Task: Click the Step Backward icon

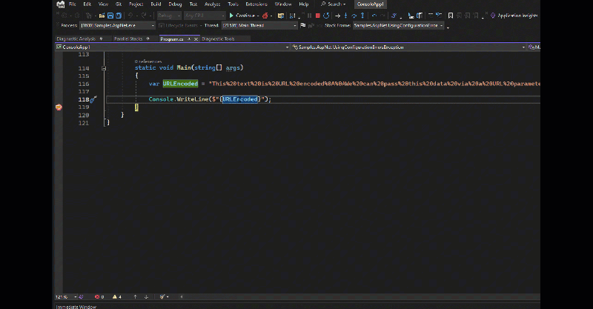Action: [x=374, y=16]
